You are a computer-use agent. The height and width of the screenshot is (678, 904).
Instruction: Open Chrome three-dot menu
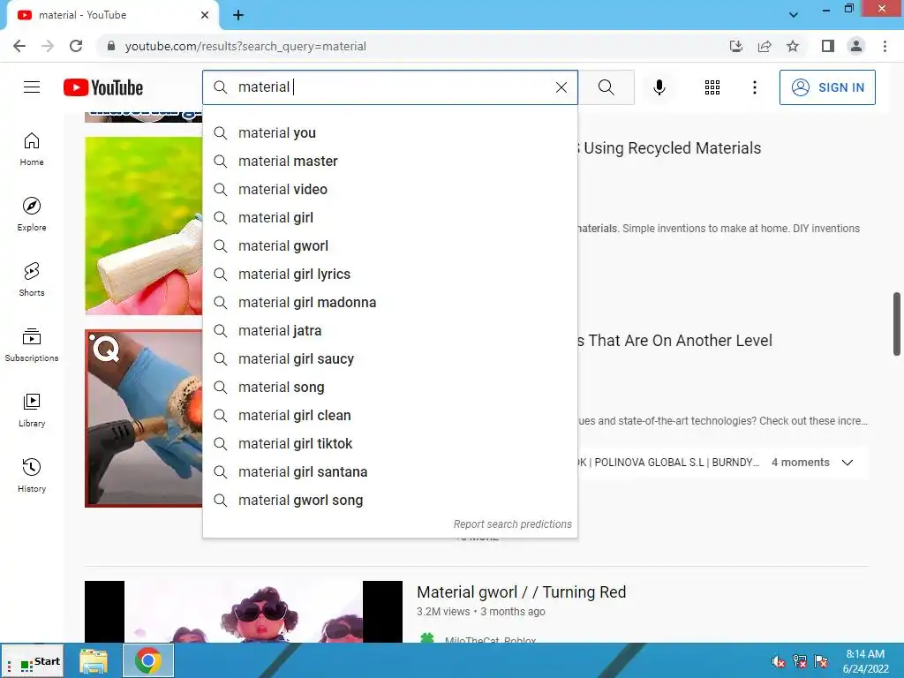pos(885,46)
